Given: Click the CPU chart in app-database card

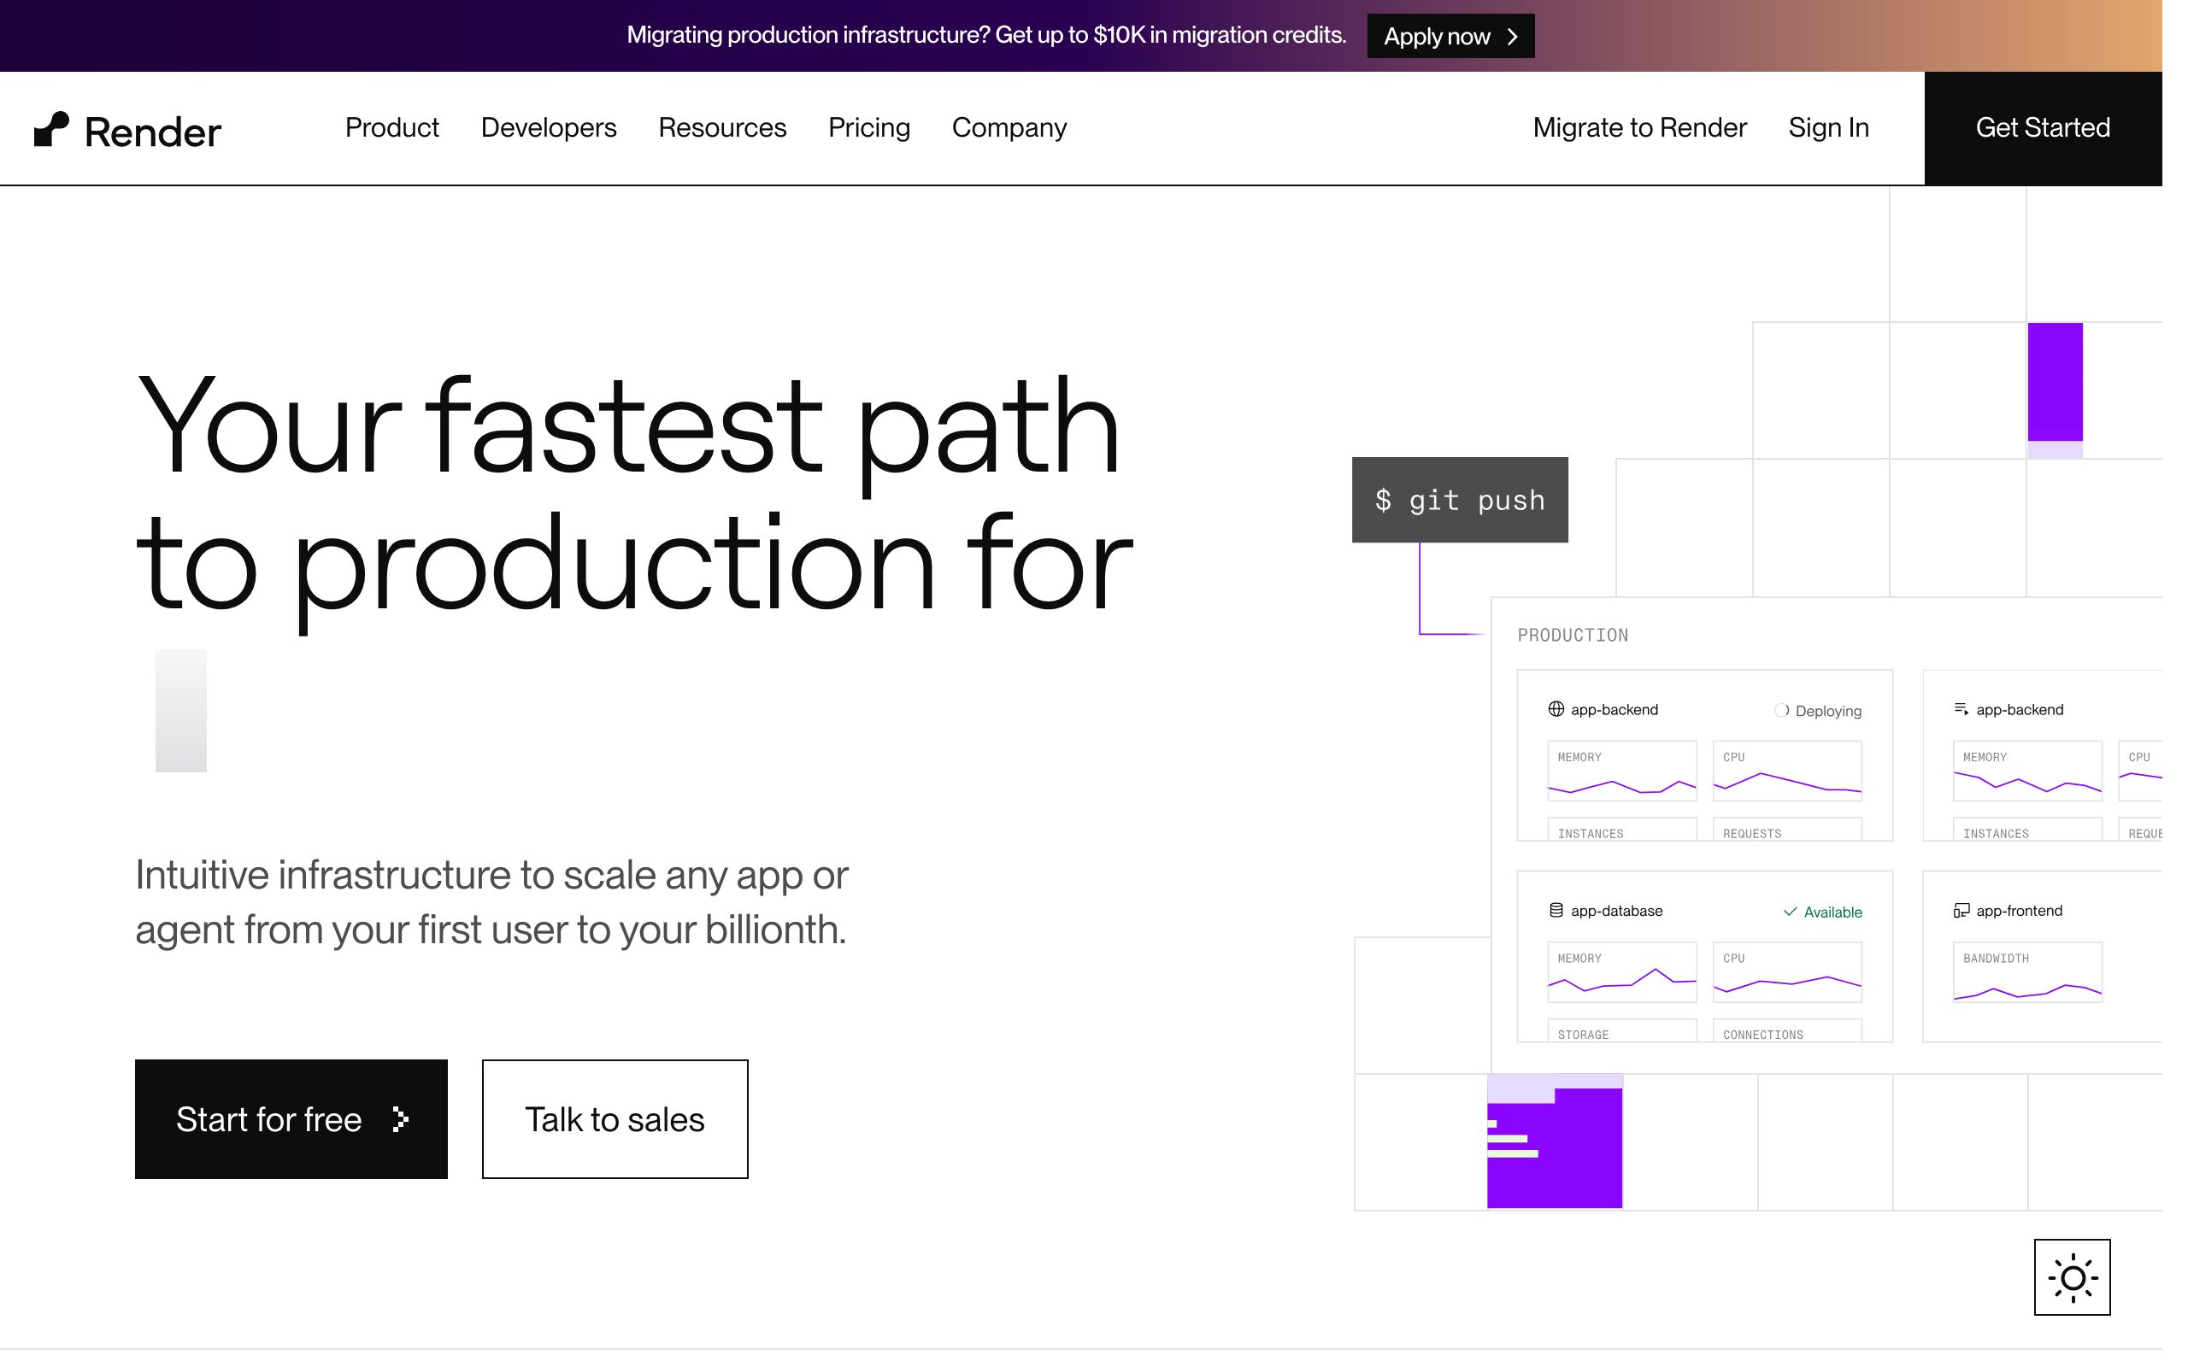Looking at the screenshot, I should [1786, 972].
